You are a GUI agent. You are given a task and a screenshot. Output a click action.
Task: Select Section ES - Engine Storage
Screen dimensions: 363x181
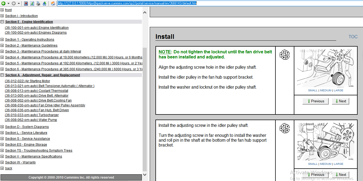coord(26,145)
